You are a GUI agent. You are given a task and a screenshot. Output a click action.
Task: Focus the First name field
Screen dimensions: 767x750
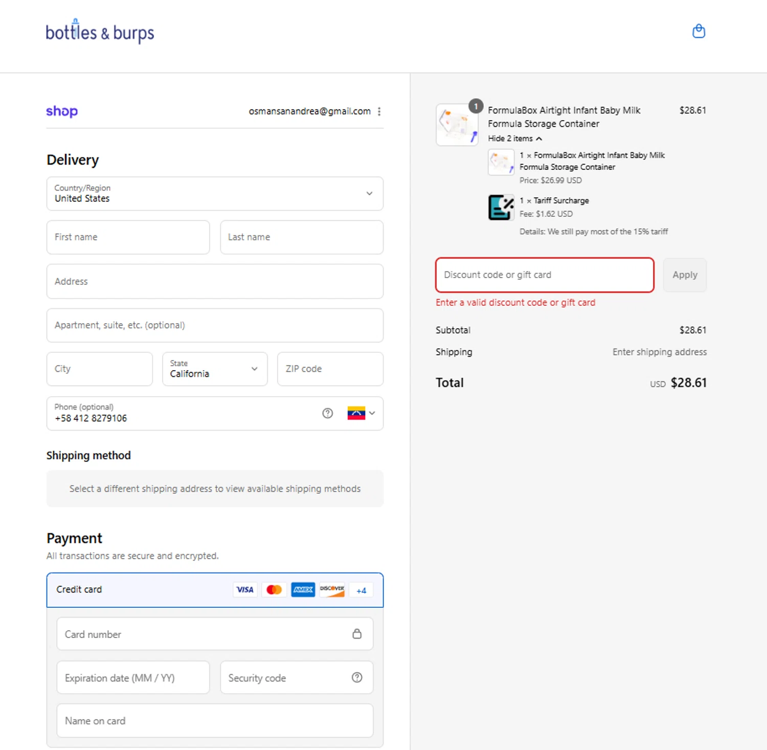(x=128, y=237)
